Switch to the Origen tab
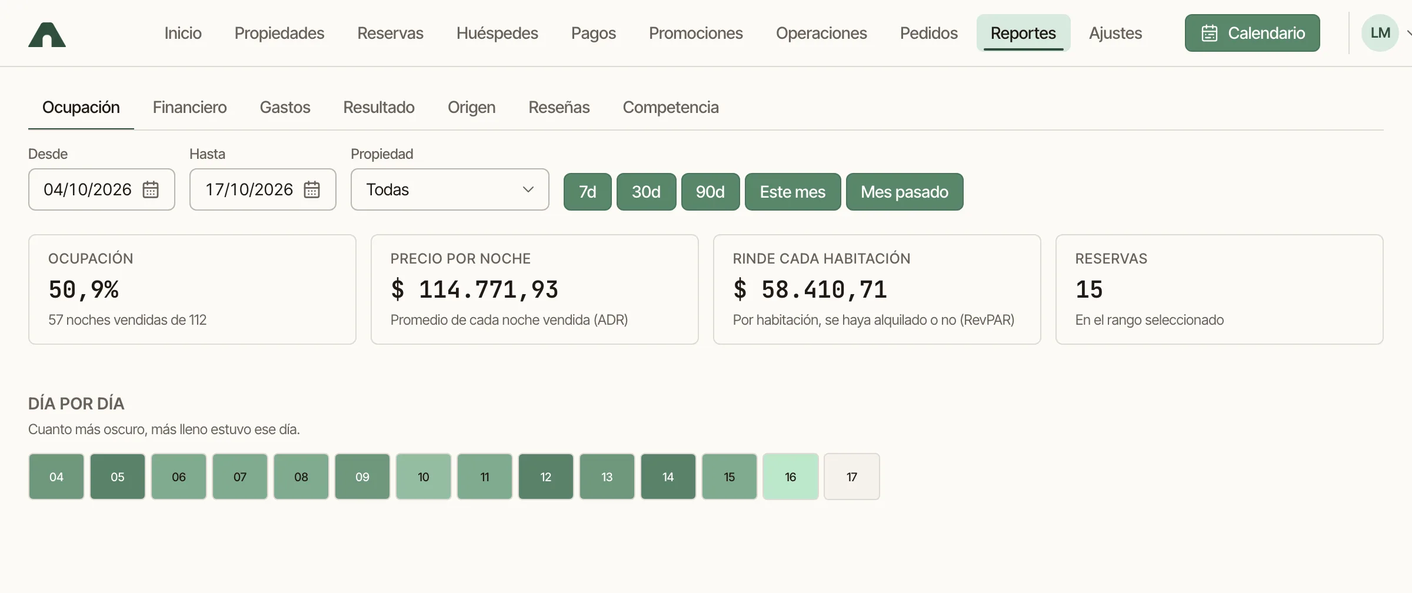 [471, 107]
